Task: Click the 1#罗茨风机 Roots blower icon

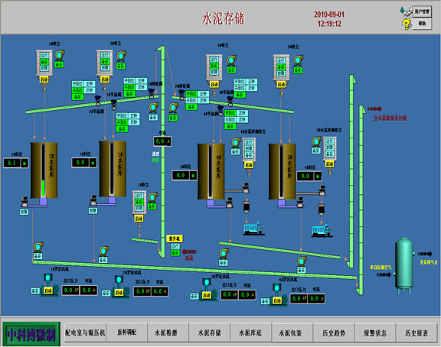Action: click(49, 285)
